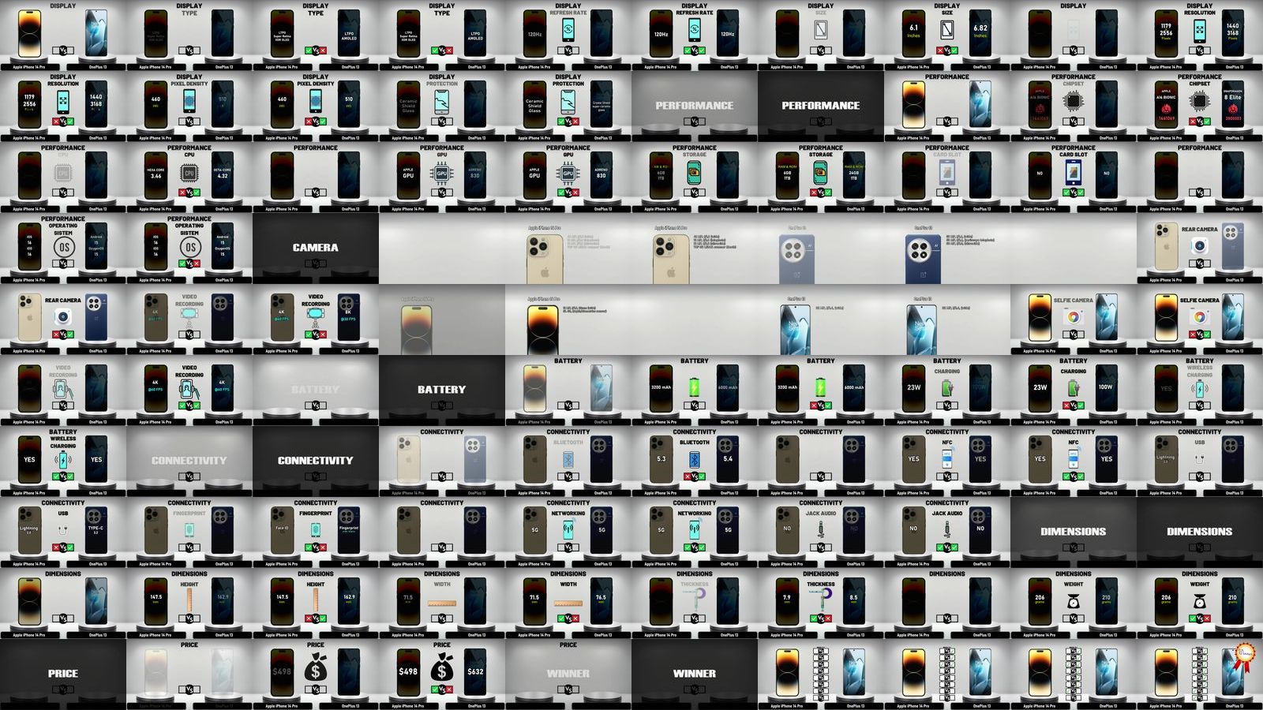Open the black CONNECTIVITY title card frame
Viewport: 1263px width, 710px height.
click(x=316, y=461)
